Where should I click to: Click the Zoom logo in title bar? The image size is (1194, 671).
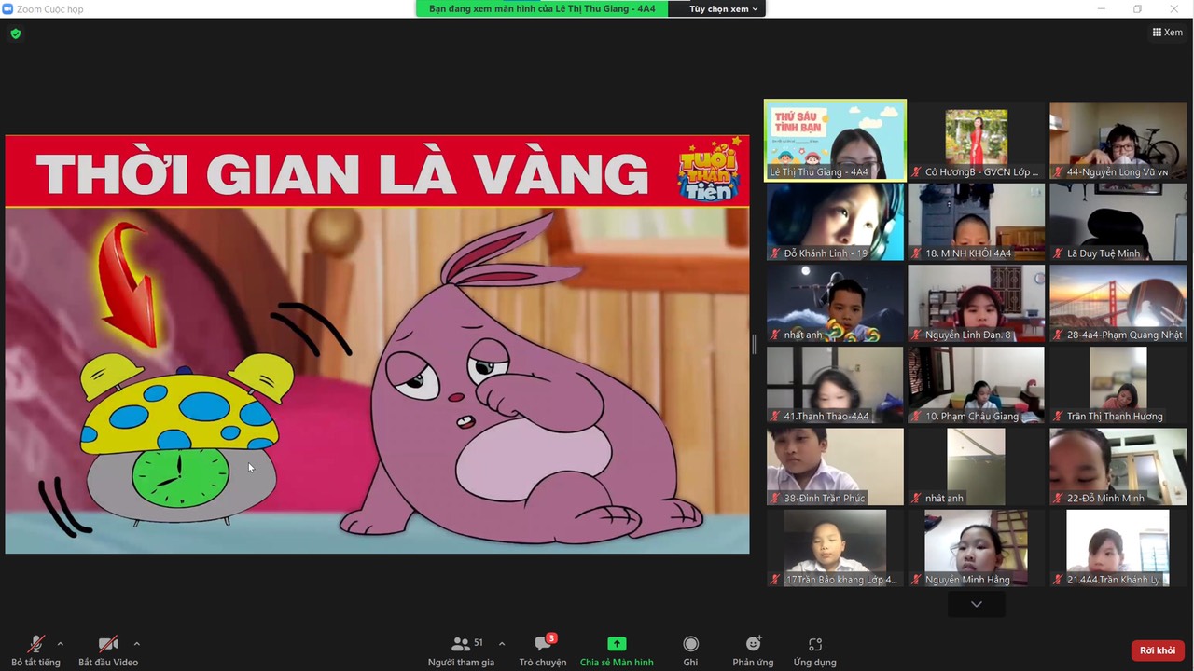(x=8, y=8)
